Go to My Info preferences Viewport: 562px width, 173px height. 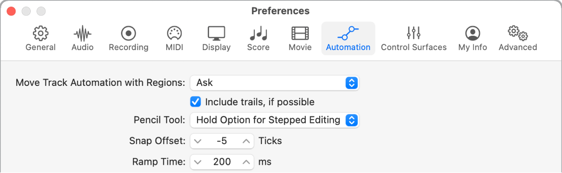coord(473,33)
